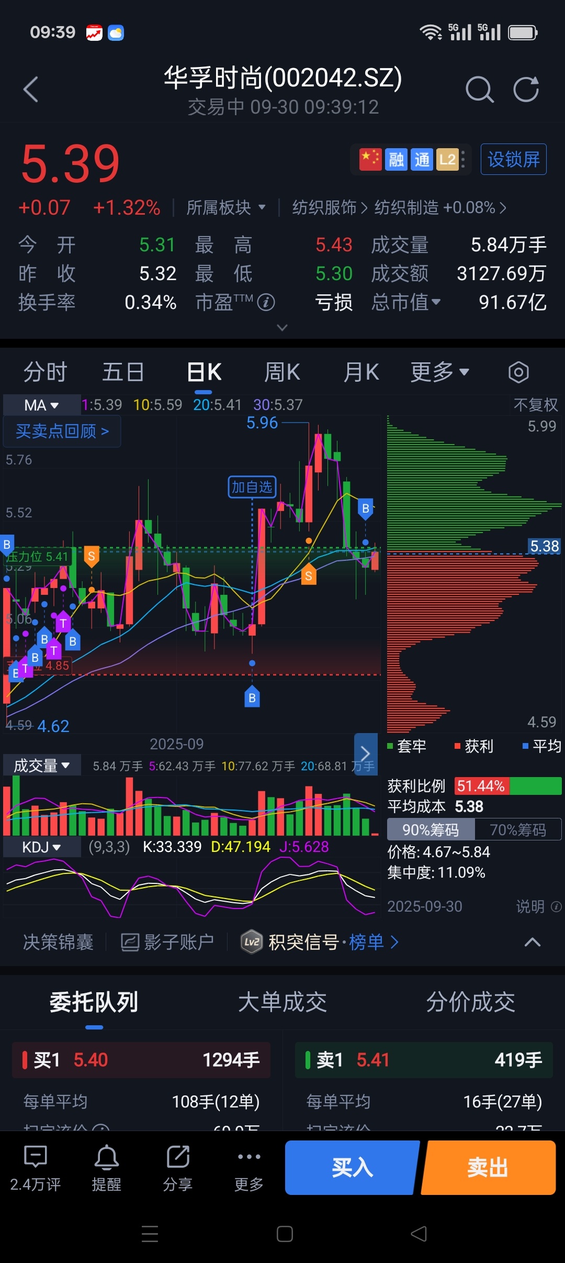The height and width of the screenshot is (1263, 565).
Task: Tap the China flag market badge
Action: (x=370, y=159)
